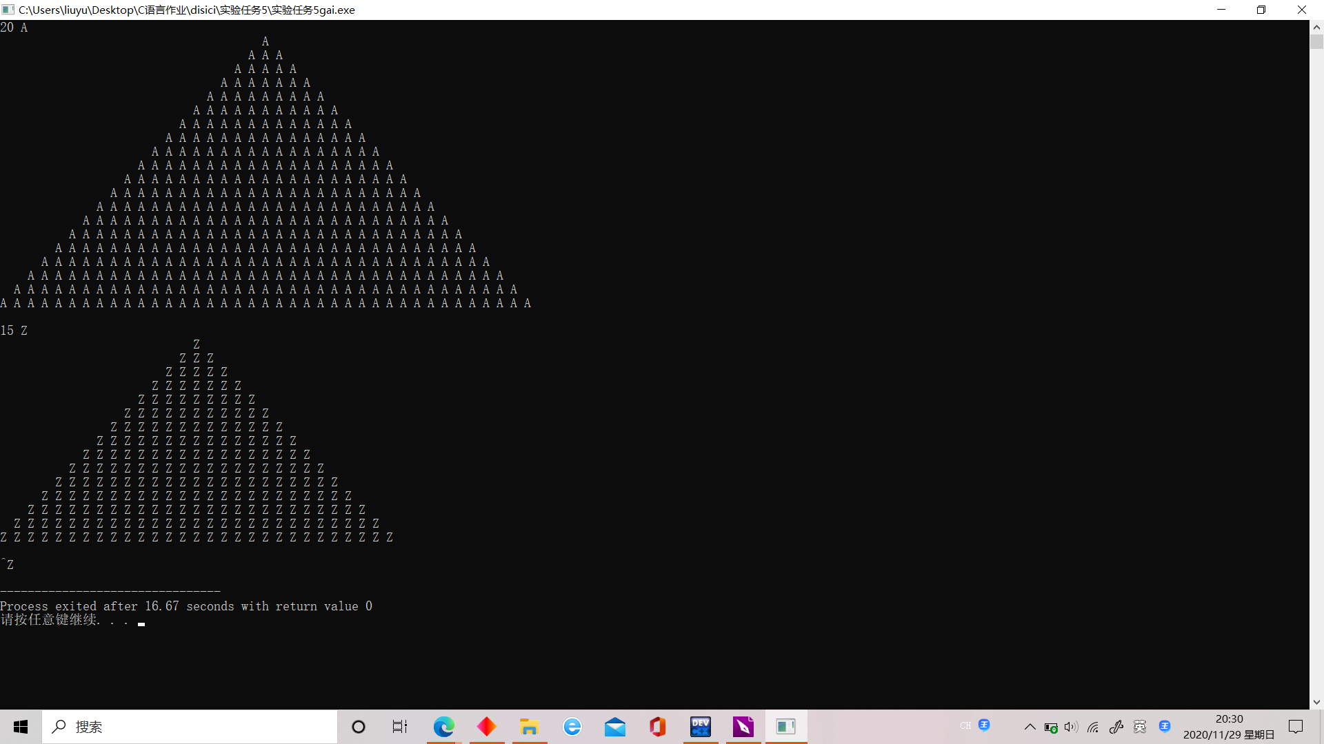Screen dimensions: 1324x744
Task: Open the Wi-Fi network tray icon
Action: point(1093,727)
